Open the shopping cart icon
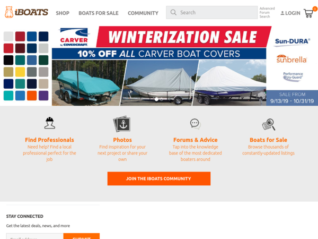The image size is (318, 239). (308, 13)
